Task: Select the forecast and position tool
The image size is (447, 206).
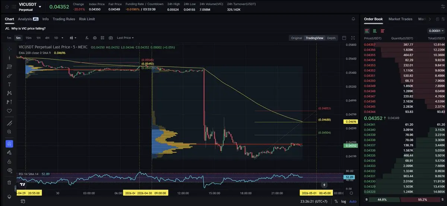Action: click(x=9, y=102)
